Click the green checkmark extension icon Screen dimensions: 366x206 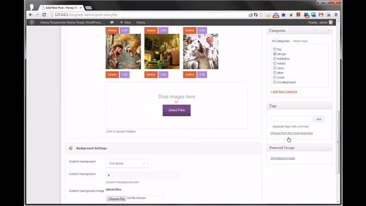291,15
